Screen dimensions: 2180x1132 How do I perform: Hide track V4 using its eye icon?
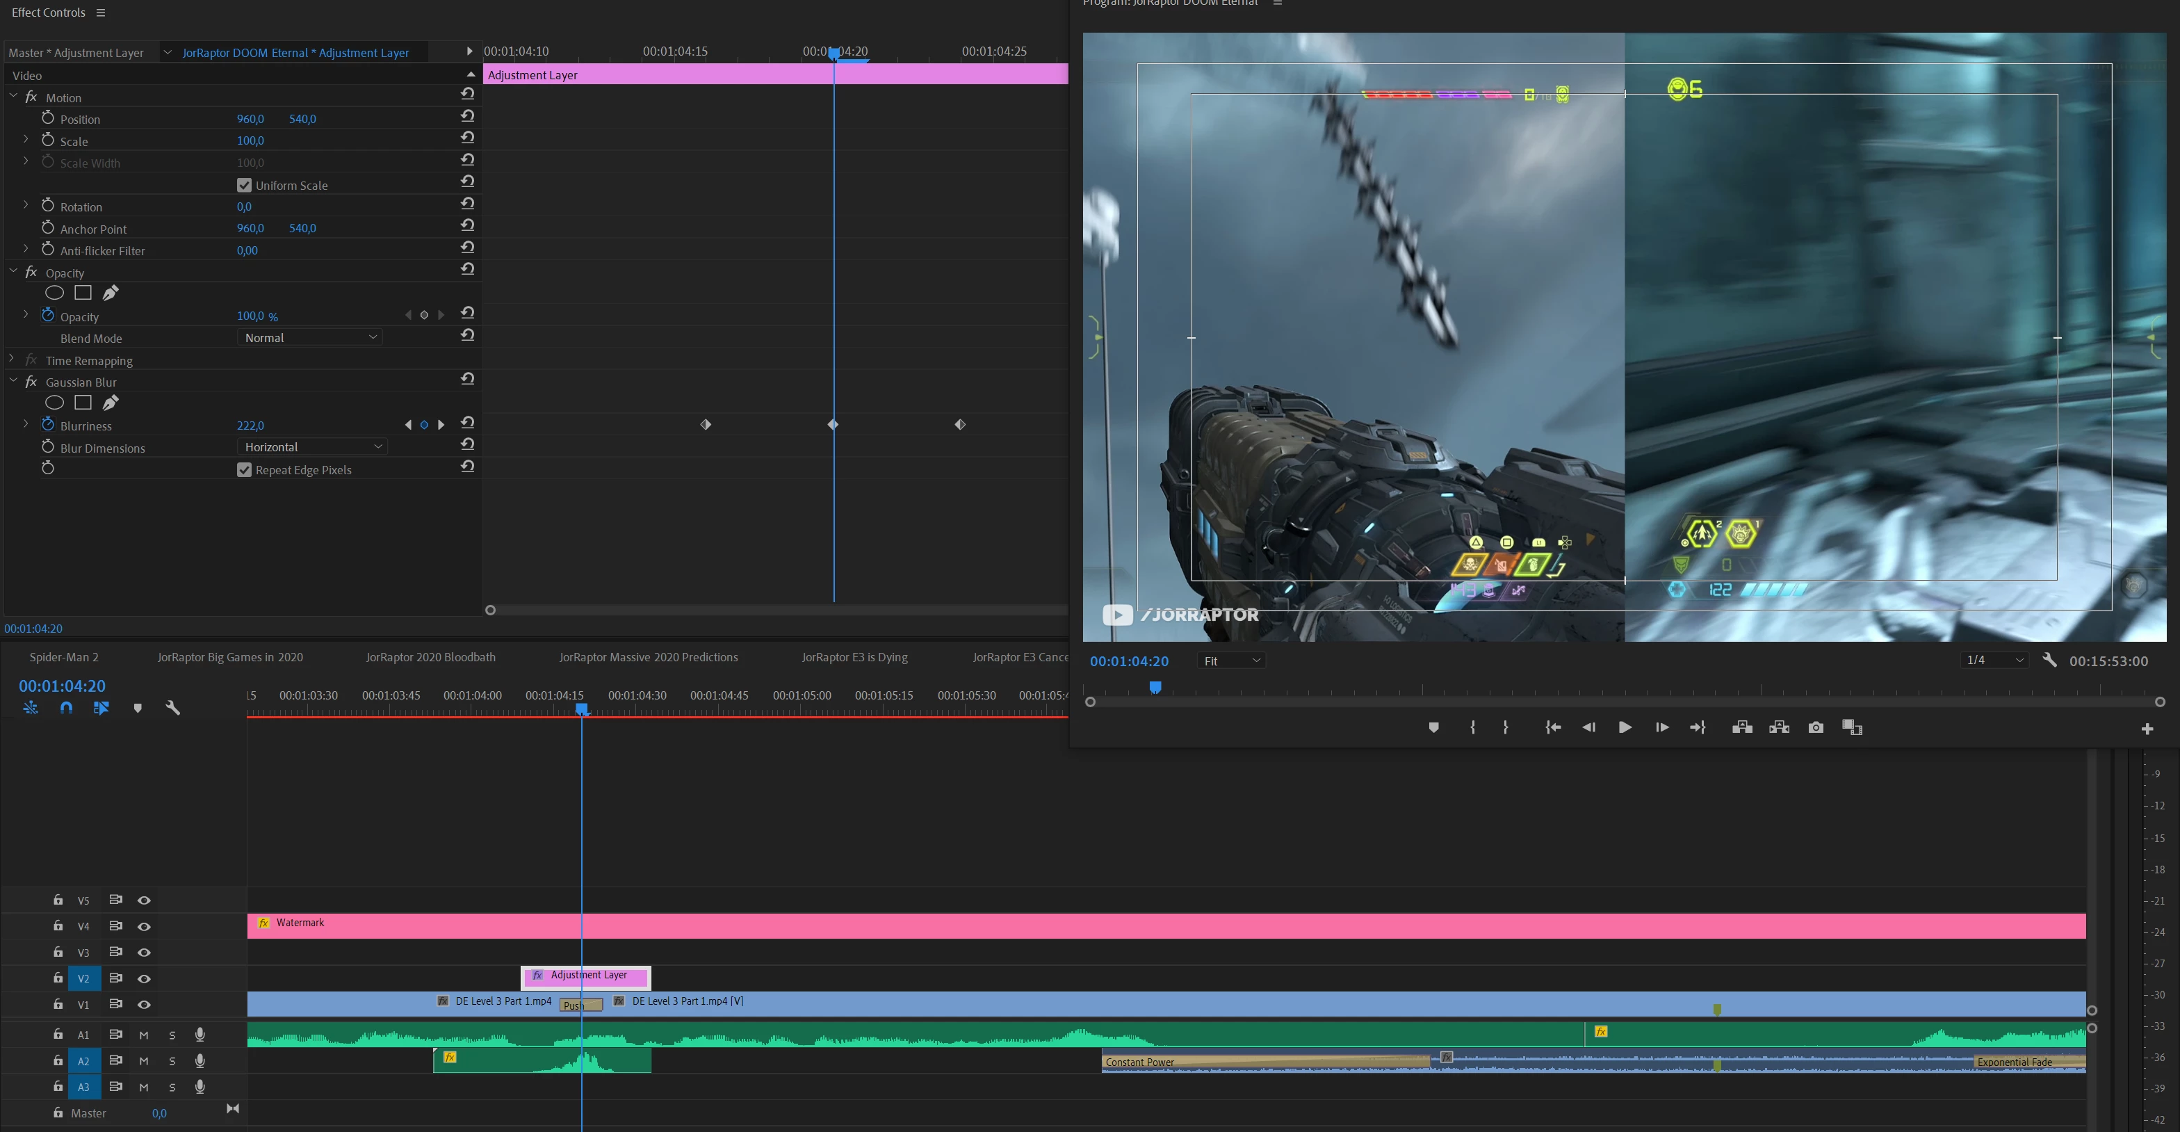tap(144, 926)
